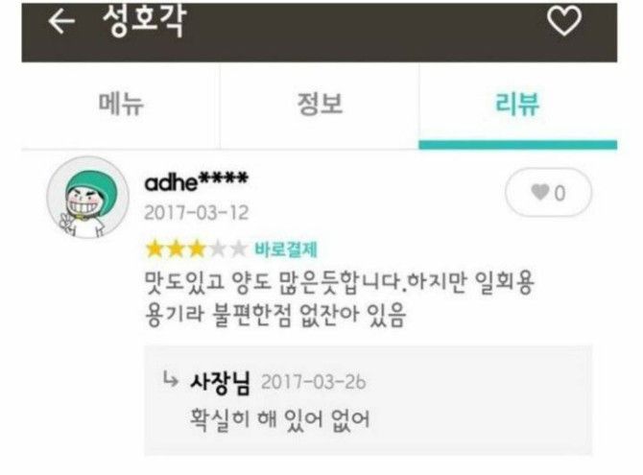
Task: Open reviewer adhe**** profile avatar
Action: 87,198
